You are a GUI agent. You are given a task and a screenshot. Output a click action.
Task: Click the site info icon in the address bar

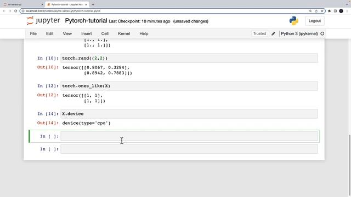[23, 11]
